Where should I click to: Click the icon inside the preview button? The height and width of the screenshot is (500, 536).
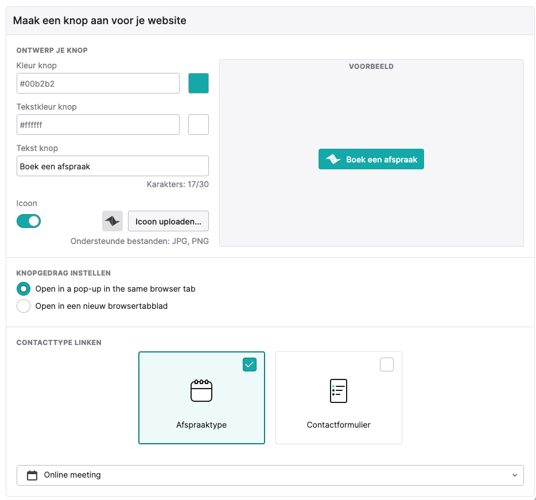[x=333, y=159]
